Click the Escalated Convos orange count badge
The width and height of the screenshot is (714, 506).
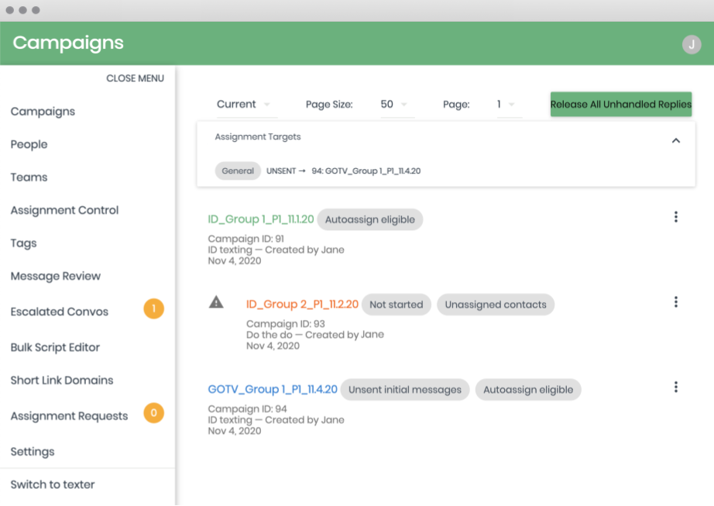pos(153,309)
